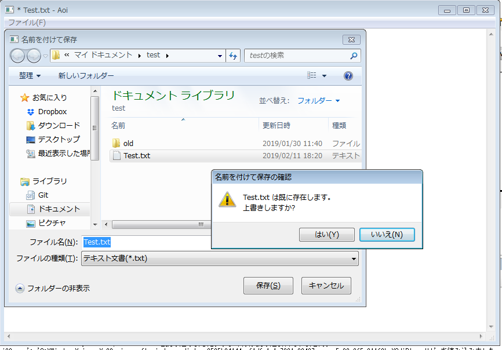Image resolution: width=502 pixels, height=350 pixels.
Task: Click the file list horizontal scrollbar thumb
Action: [x=162, y=225]
